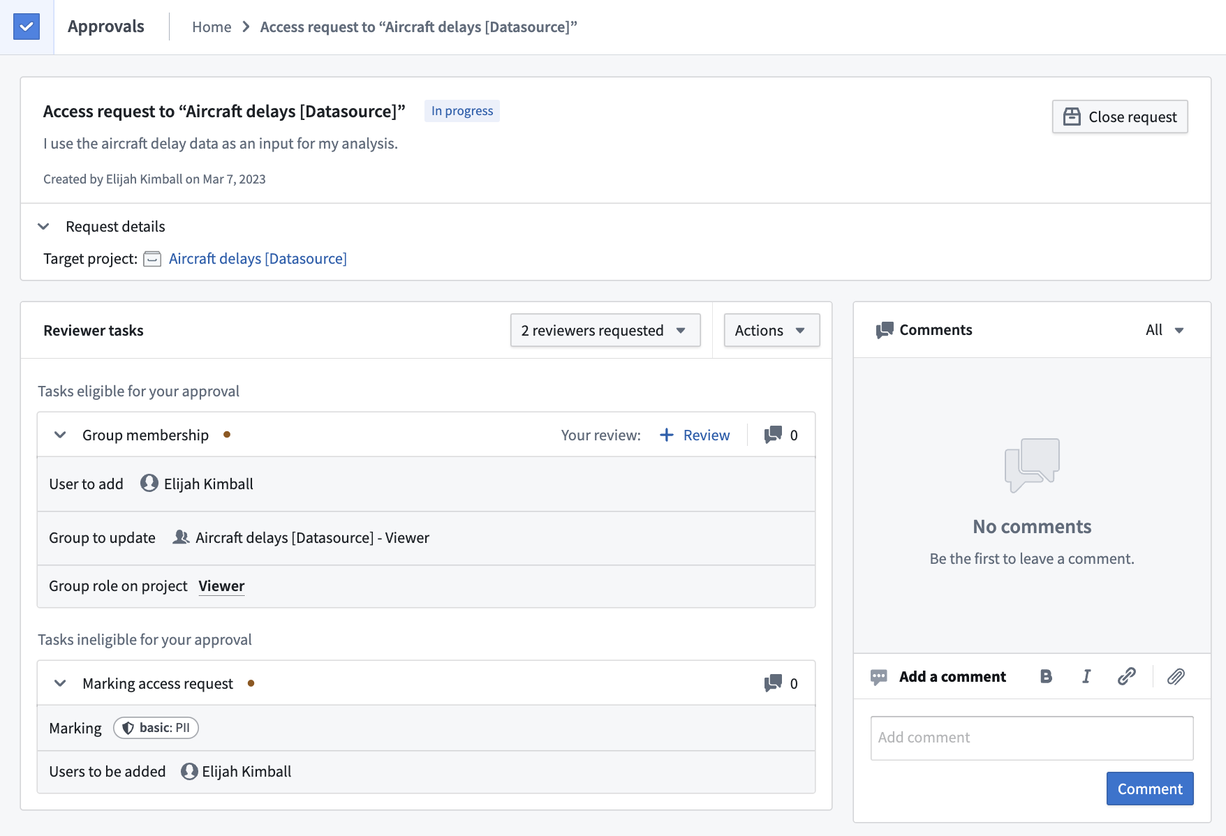
Task: Toggle italic formatting in comment editor
Action: tap(1086, 676)
